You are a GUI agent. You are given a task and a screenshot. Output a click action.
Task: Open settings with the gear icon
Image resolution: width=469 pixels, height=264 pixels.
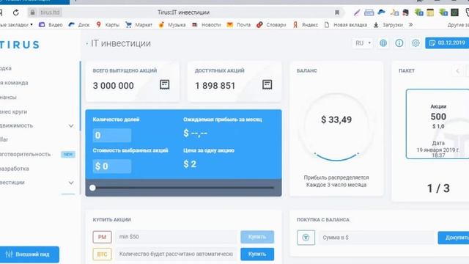click(x=416, y=43)
